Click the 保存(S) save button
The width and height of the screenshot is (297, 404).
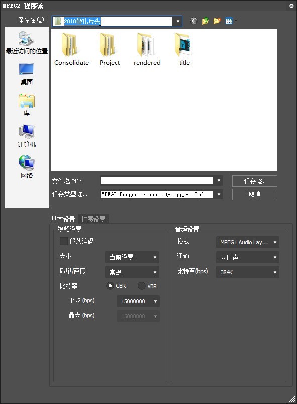(255, 181)
